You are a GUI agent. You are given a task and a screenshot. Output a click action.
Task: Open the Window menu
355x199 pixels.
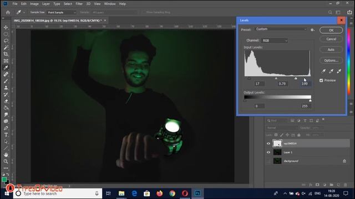point(110,4)
